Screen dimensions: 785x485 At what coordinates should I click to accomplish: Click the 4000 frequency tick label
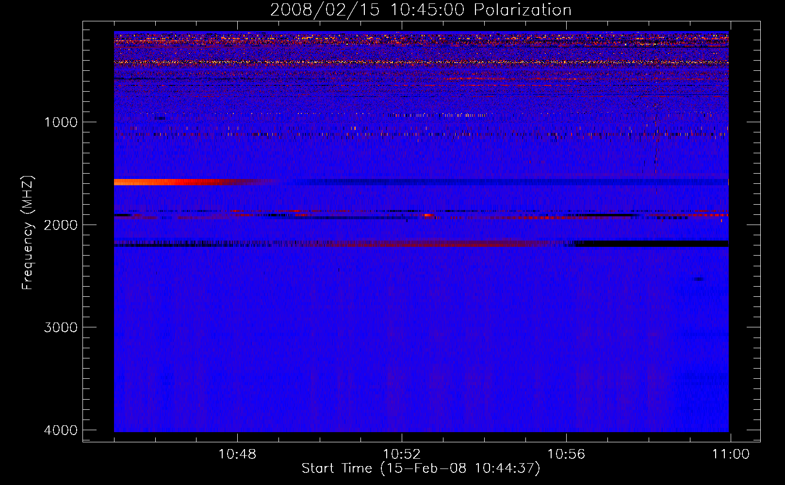pyautogui.click(x=61, y=430)
